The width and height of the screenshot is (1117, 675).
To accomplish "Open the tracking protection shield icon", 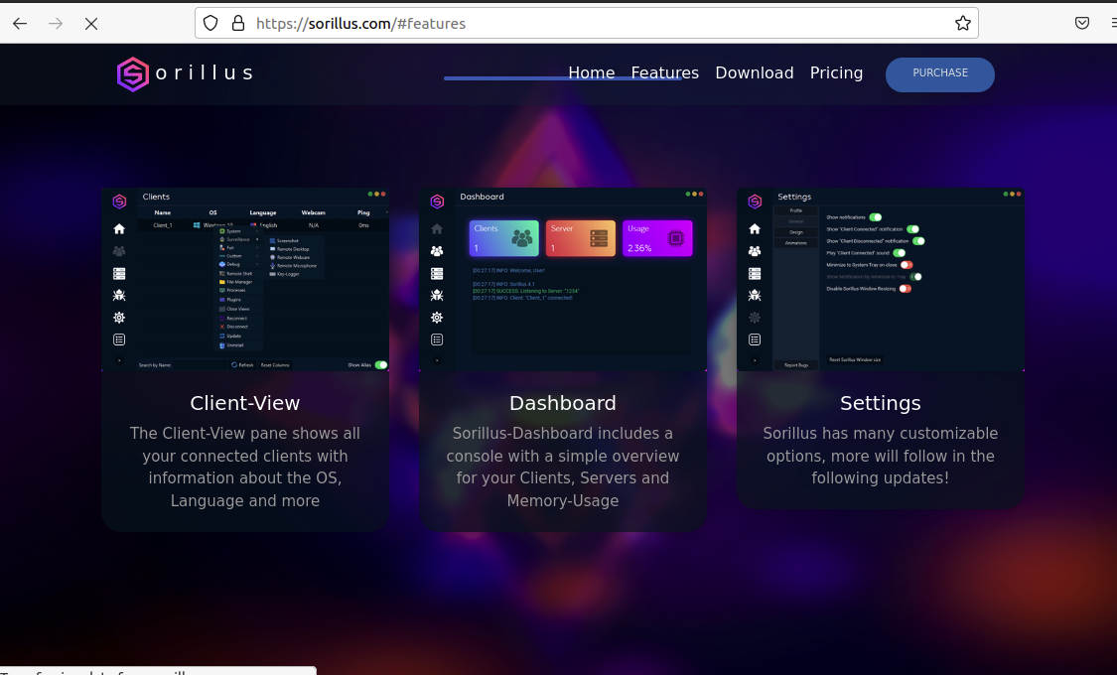I will click(210, 24).
